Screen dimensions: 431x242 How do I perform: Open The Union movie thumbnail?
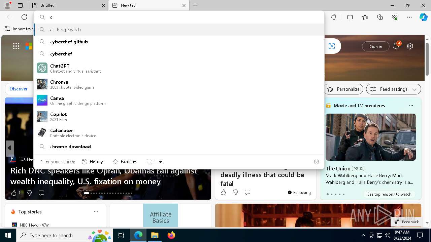tap(371, 137)
